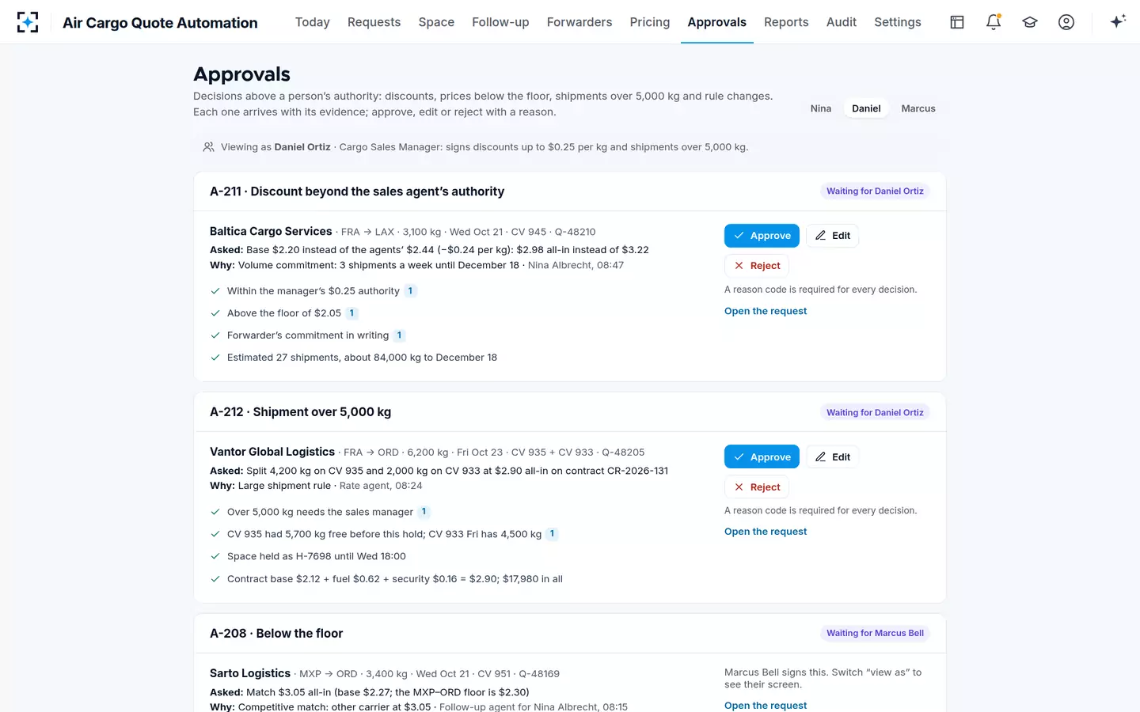This screenshot has width=1140, height=712.
Task: Click evidence badge beside Forwarder's commitment in writing
Action: tap(399, 335)
